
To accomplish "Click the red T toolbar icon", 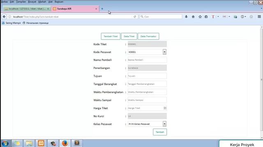I will coord(213,17).
